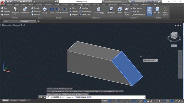Open the Offset Faces flyout arrow
Screen dimensions: 184x103
pos(111,15)
